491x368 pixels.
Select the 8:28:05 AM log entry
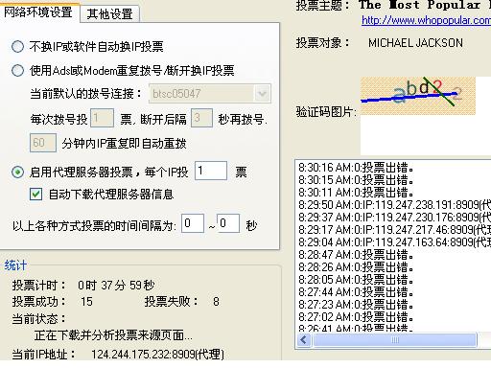tap(356, 280)
